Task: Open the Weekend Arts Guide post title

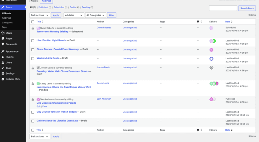Action: coord(48,58)
